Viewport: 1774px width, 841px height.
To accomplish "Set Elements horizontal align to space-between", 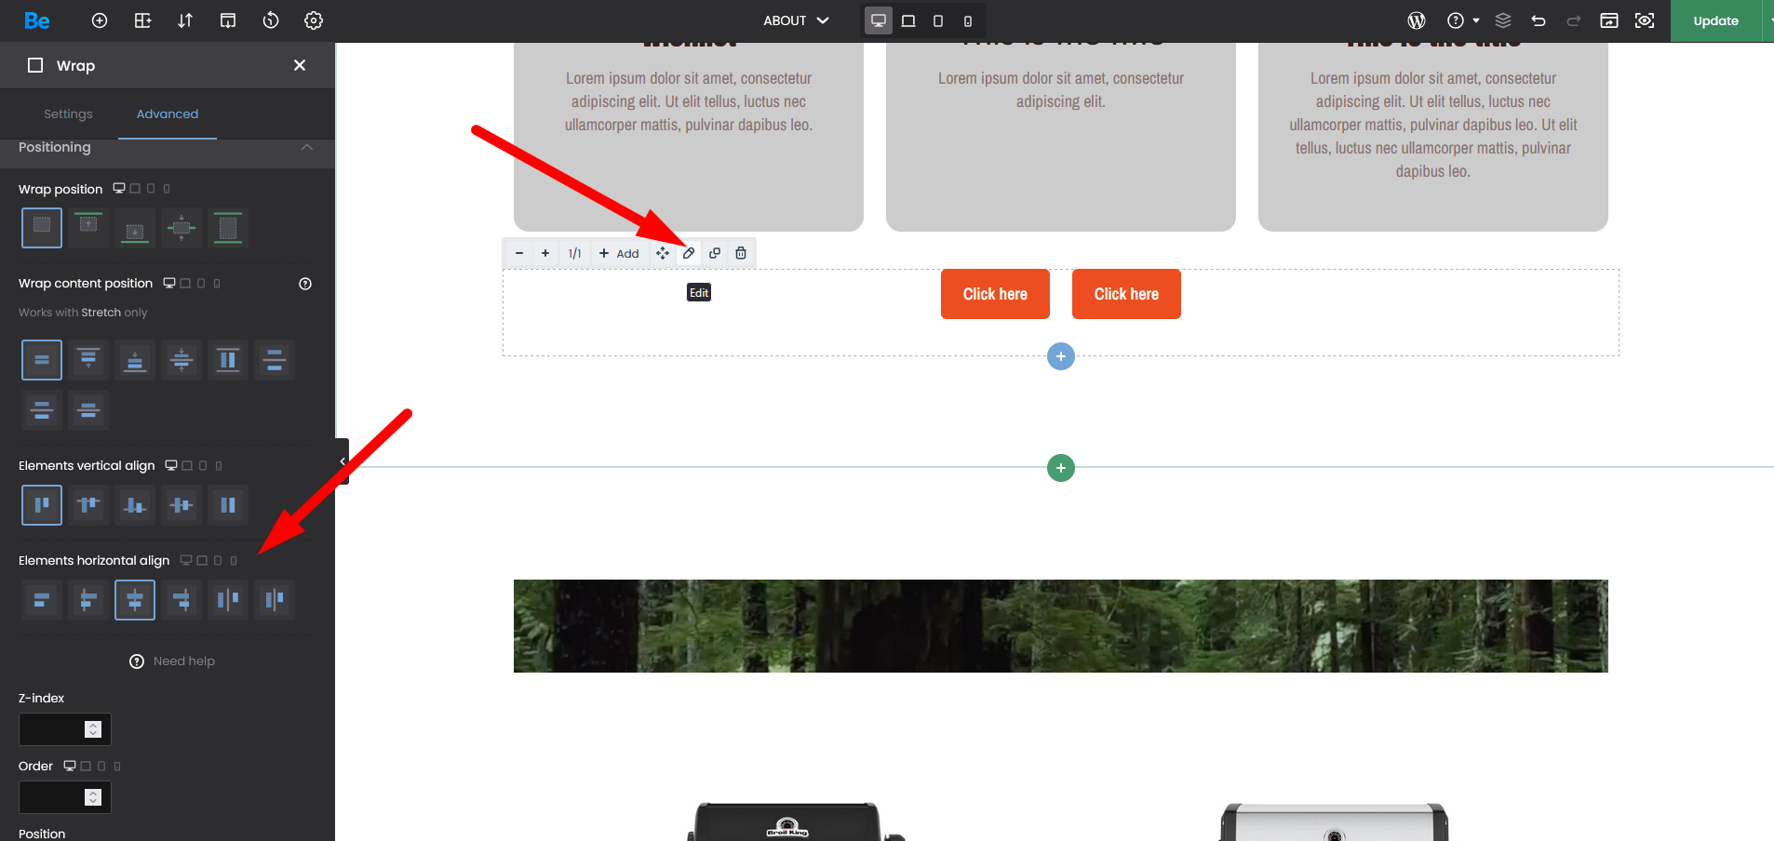I will (x=228, y=600).
